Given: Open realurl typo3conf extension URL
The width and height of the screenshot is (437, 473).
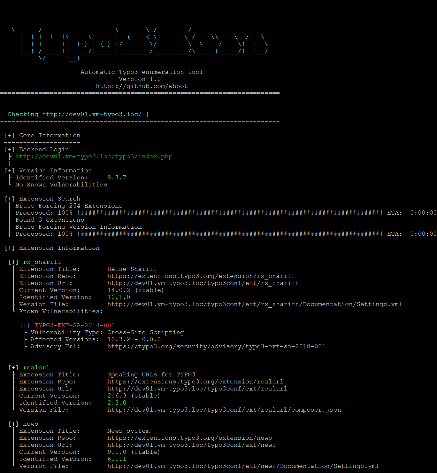Looking at the screenshot, I should [197, 389].
